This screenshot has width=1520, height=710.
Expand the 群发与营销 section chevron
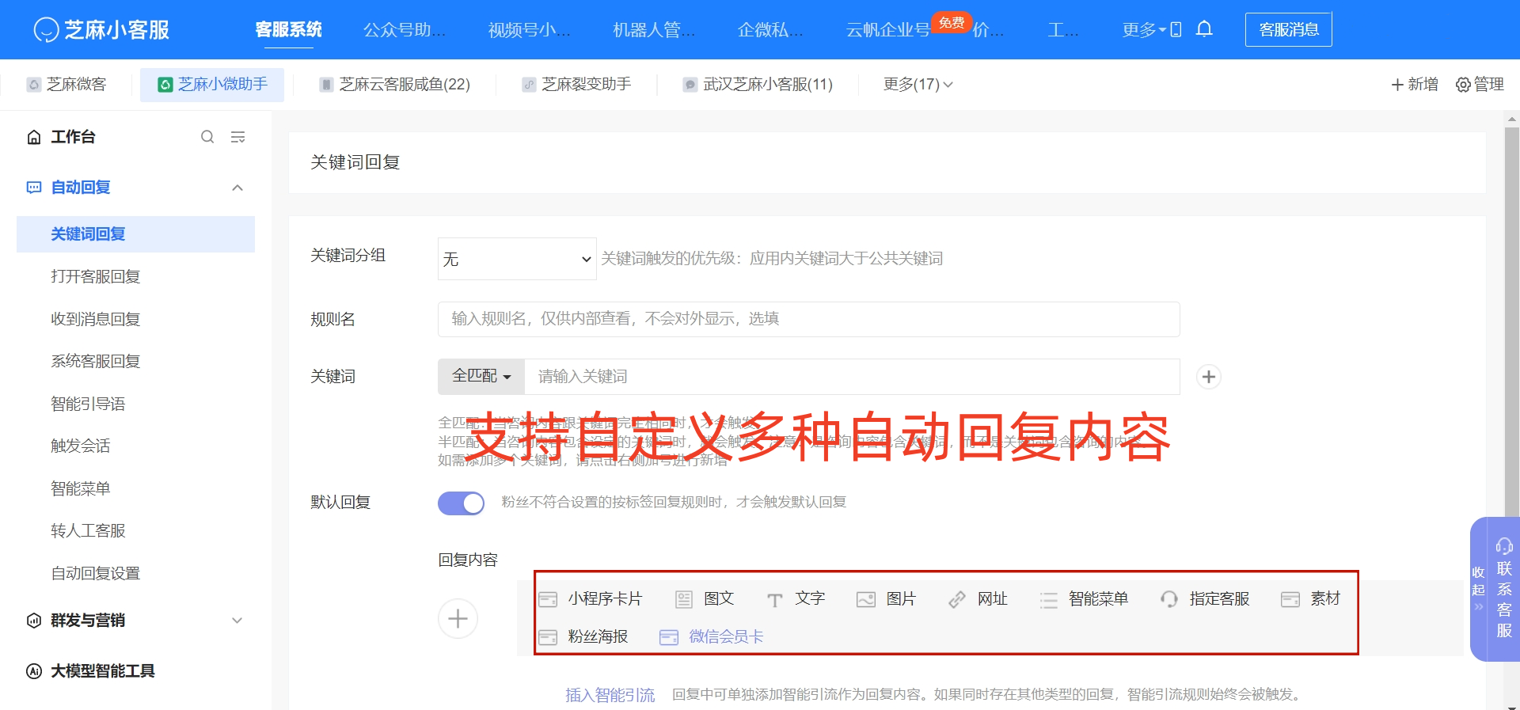[x=237, y=621]
